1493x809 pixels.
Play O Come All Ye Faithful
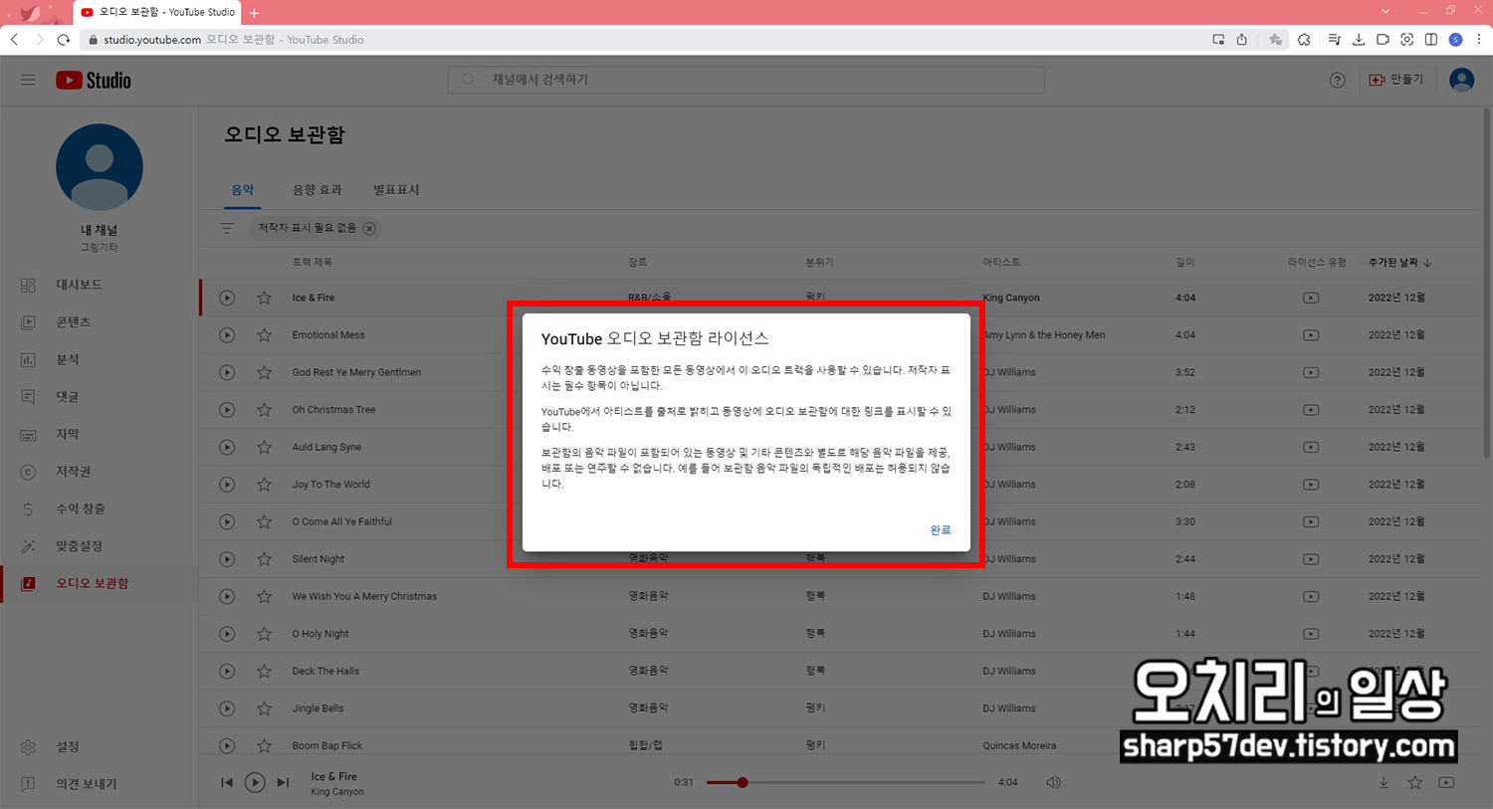tap(227, 521)
